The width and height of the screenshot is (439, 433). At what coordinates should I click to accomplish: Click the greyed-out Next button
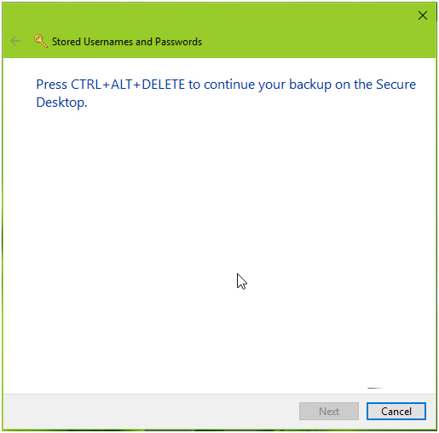[329, 411]
